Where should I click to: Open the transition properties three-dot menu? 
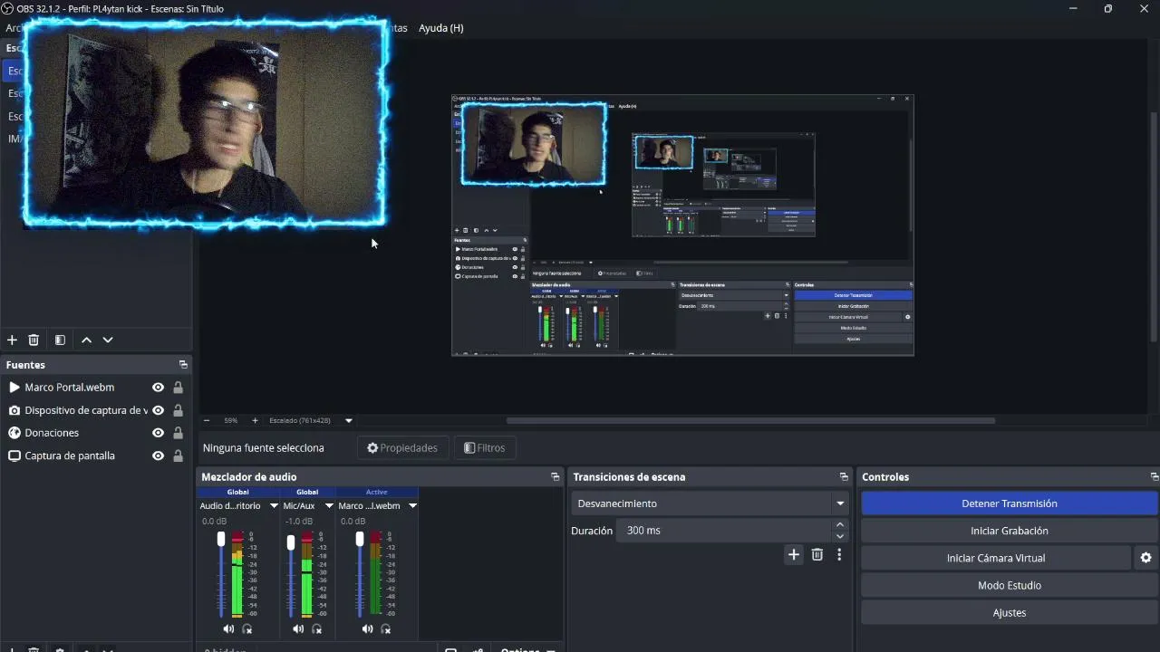coord(839,555)
